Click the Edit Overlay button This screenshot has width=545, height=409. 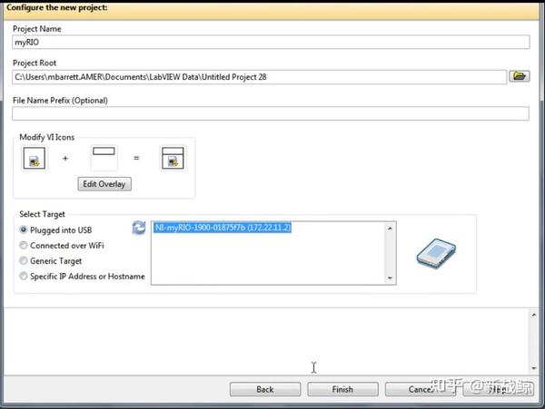104,184
